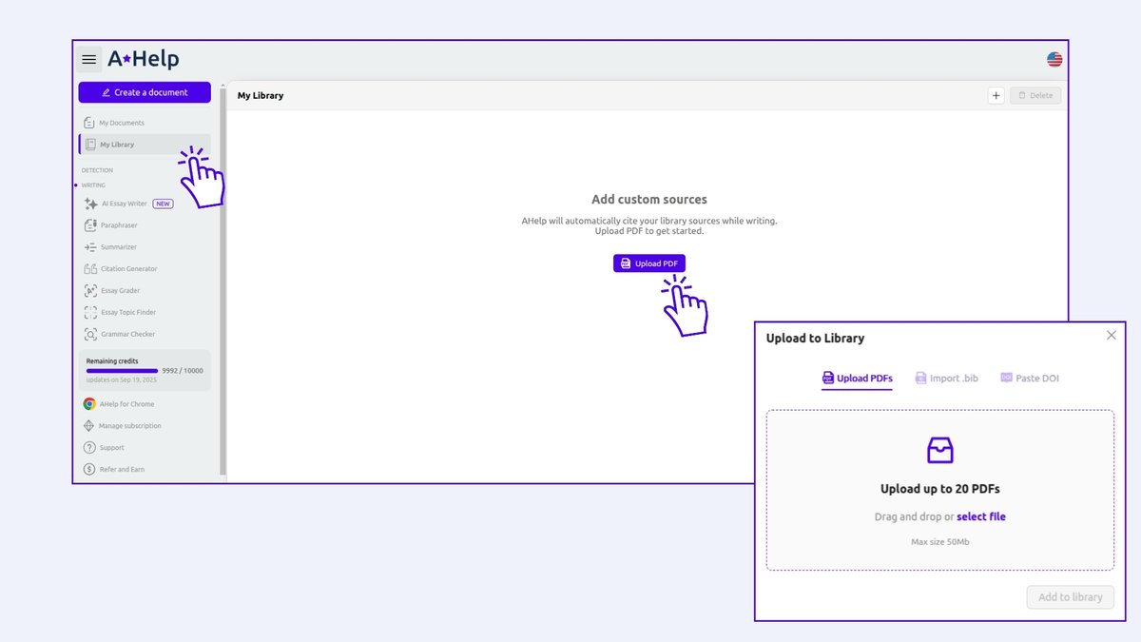This screenshot has height=642, width=1141.
Task: Open the AI Essay Writer tool
Action: [x=128, y=204]
